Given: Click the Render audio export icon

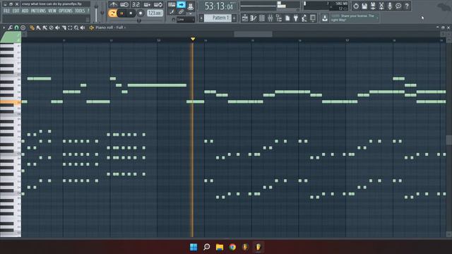Looking at the screenshot, I should point(373,6).
